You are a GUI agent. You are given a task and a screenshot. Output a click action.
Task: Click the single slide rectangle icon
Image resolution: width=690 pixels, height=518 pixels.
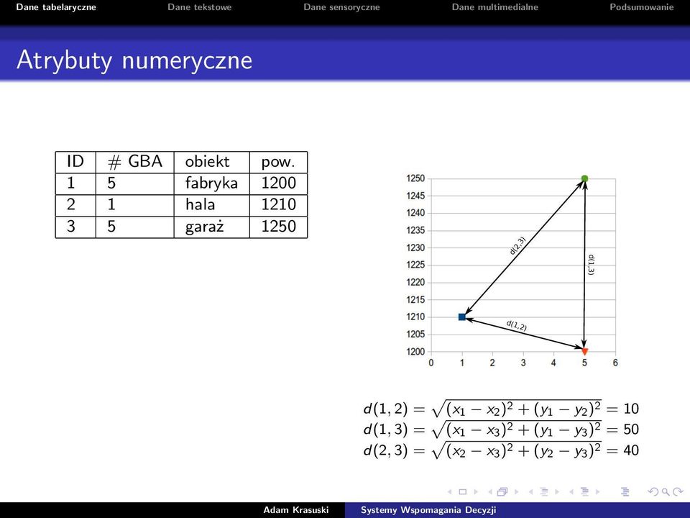coord(462,491)
